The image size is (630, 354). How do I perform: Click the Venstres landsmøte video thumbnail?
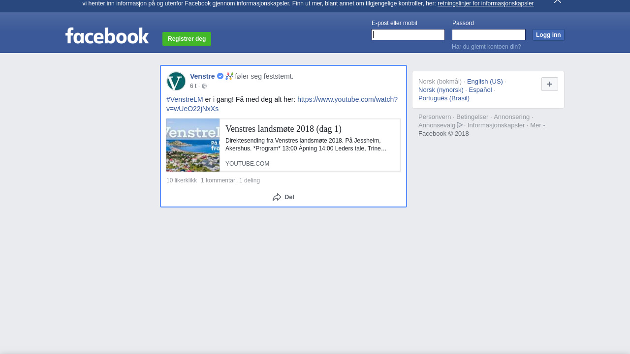tap(193, 145)
